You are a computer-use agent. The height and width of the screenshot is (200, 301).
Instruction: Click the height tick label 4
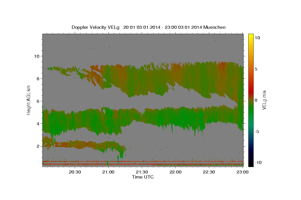[38, 124]
